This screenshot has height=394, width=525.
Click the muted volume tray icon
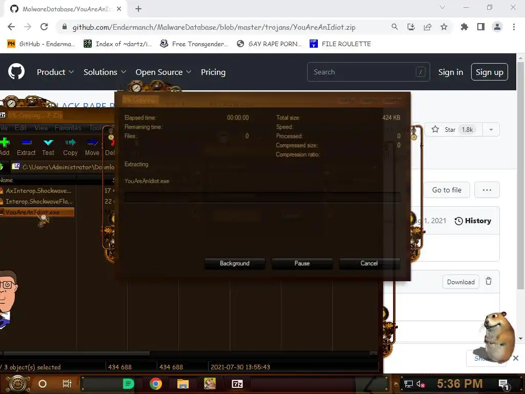coord(420,384)
